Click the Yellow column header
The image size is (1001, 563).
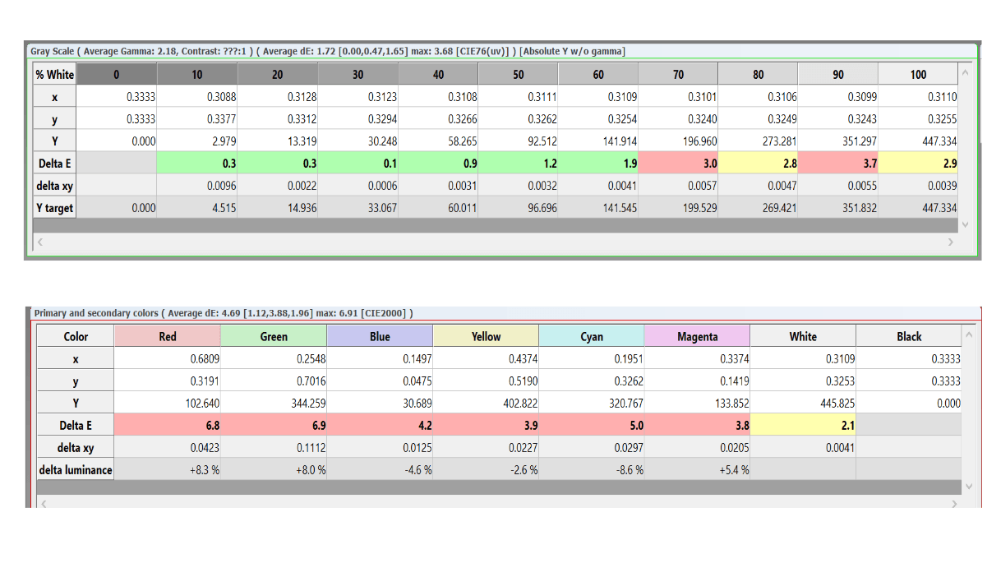point(486,336)
